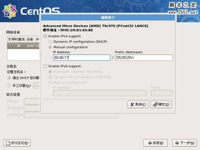Click 发行注记(R) release notes button
The height and width of the screenshot is (150, 200).
(17, 143)
